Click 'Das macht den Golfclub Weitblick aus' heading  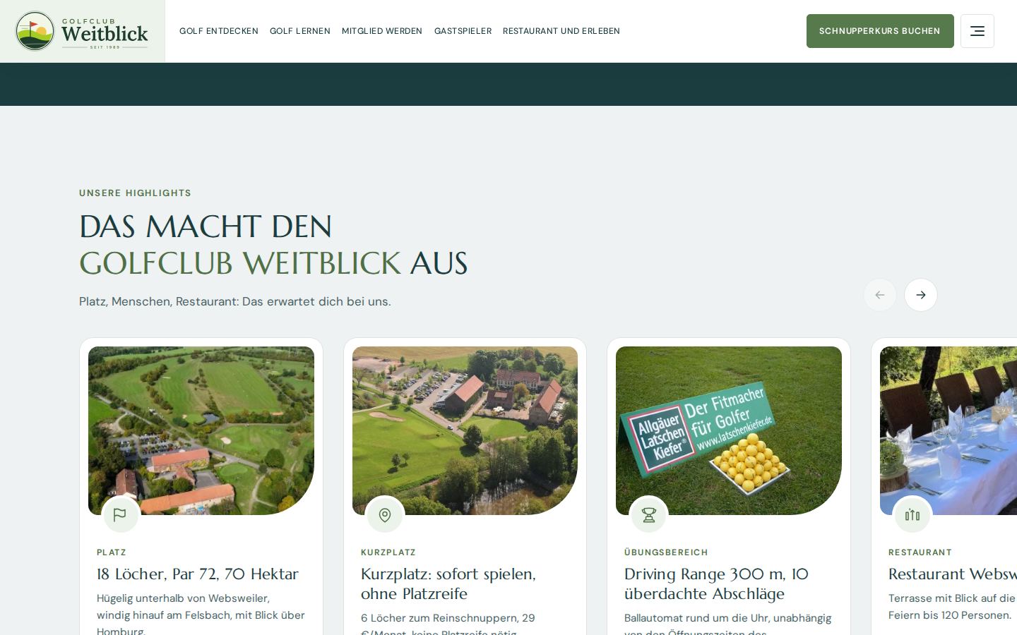coord(273,245)
